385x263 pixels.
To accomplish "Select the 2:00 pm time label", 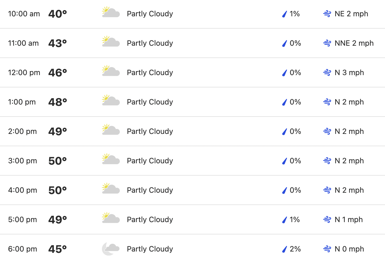I will [22, 131].
